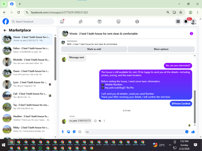Screen dimensions: 202x151
Task: Click the More options button
Action: (161, 49)
